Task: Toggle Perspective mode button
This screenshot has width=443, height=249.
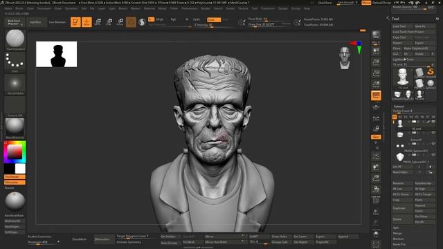Action: click(x=376, y=95)
